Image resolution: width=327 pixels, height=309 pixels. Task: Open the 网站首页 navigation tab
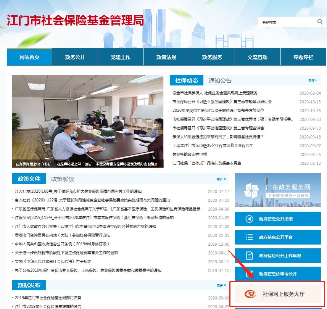click(29, 57)
